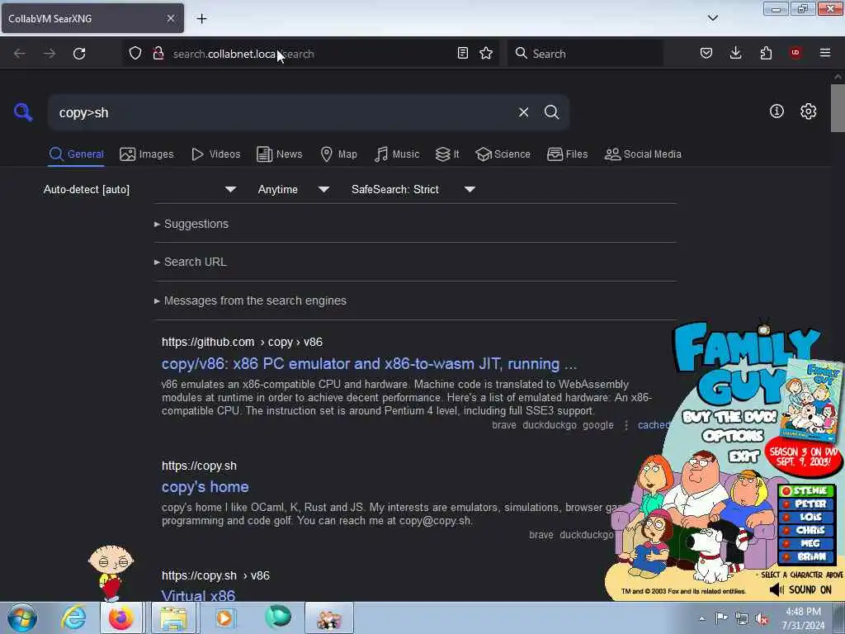Select the General search tab
Viewport: 845px width, 634px height.
76,154
